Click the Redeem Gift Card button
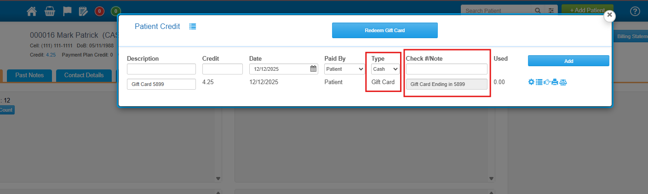648x194 pixels. (384, 30)
